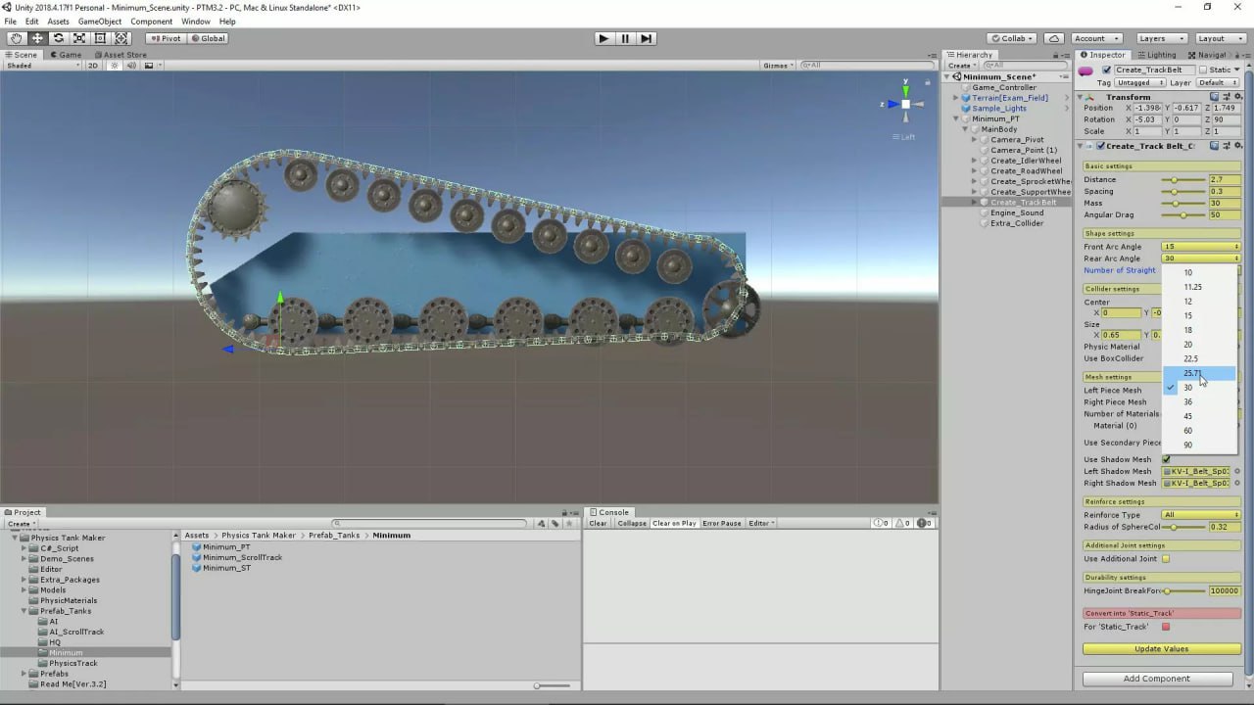Select the Rect Transform tool
The height and width of the screenshot is (705, 1254).
(x=99, y=38)
